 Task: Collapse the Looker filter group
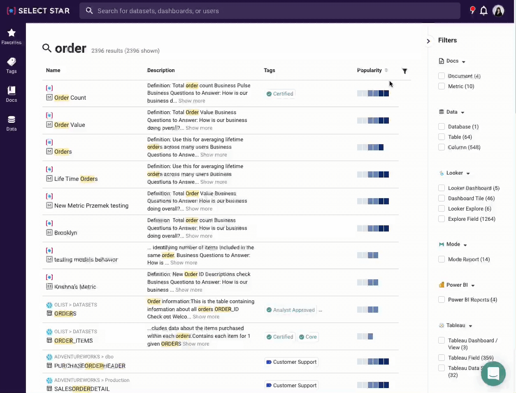[x=468, y=173]
